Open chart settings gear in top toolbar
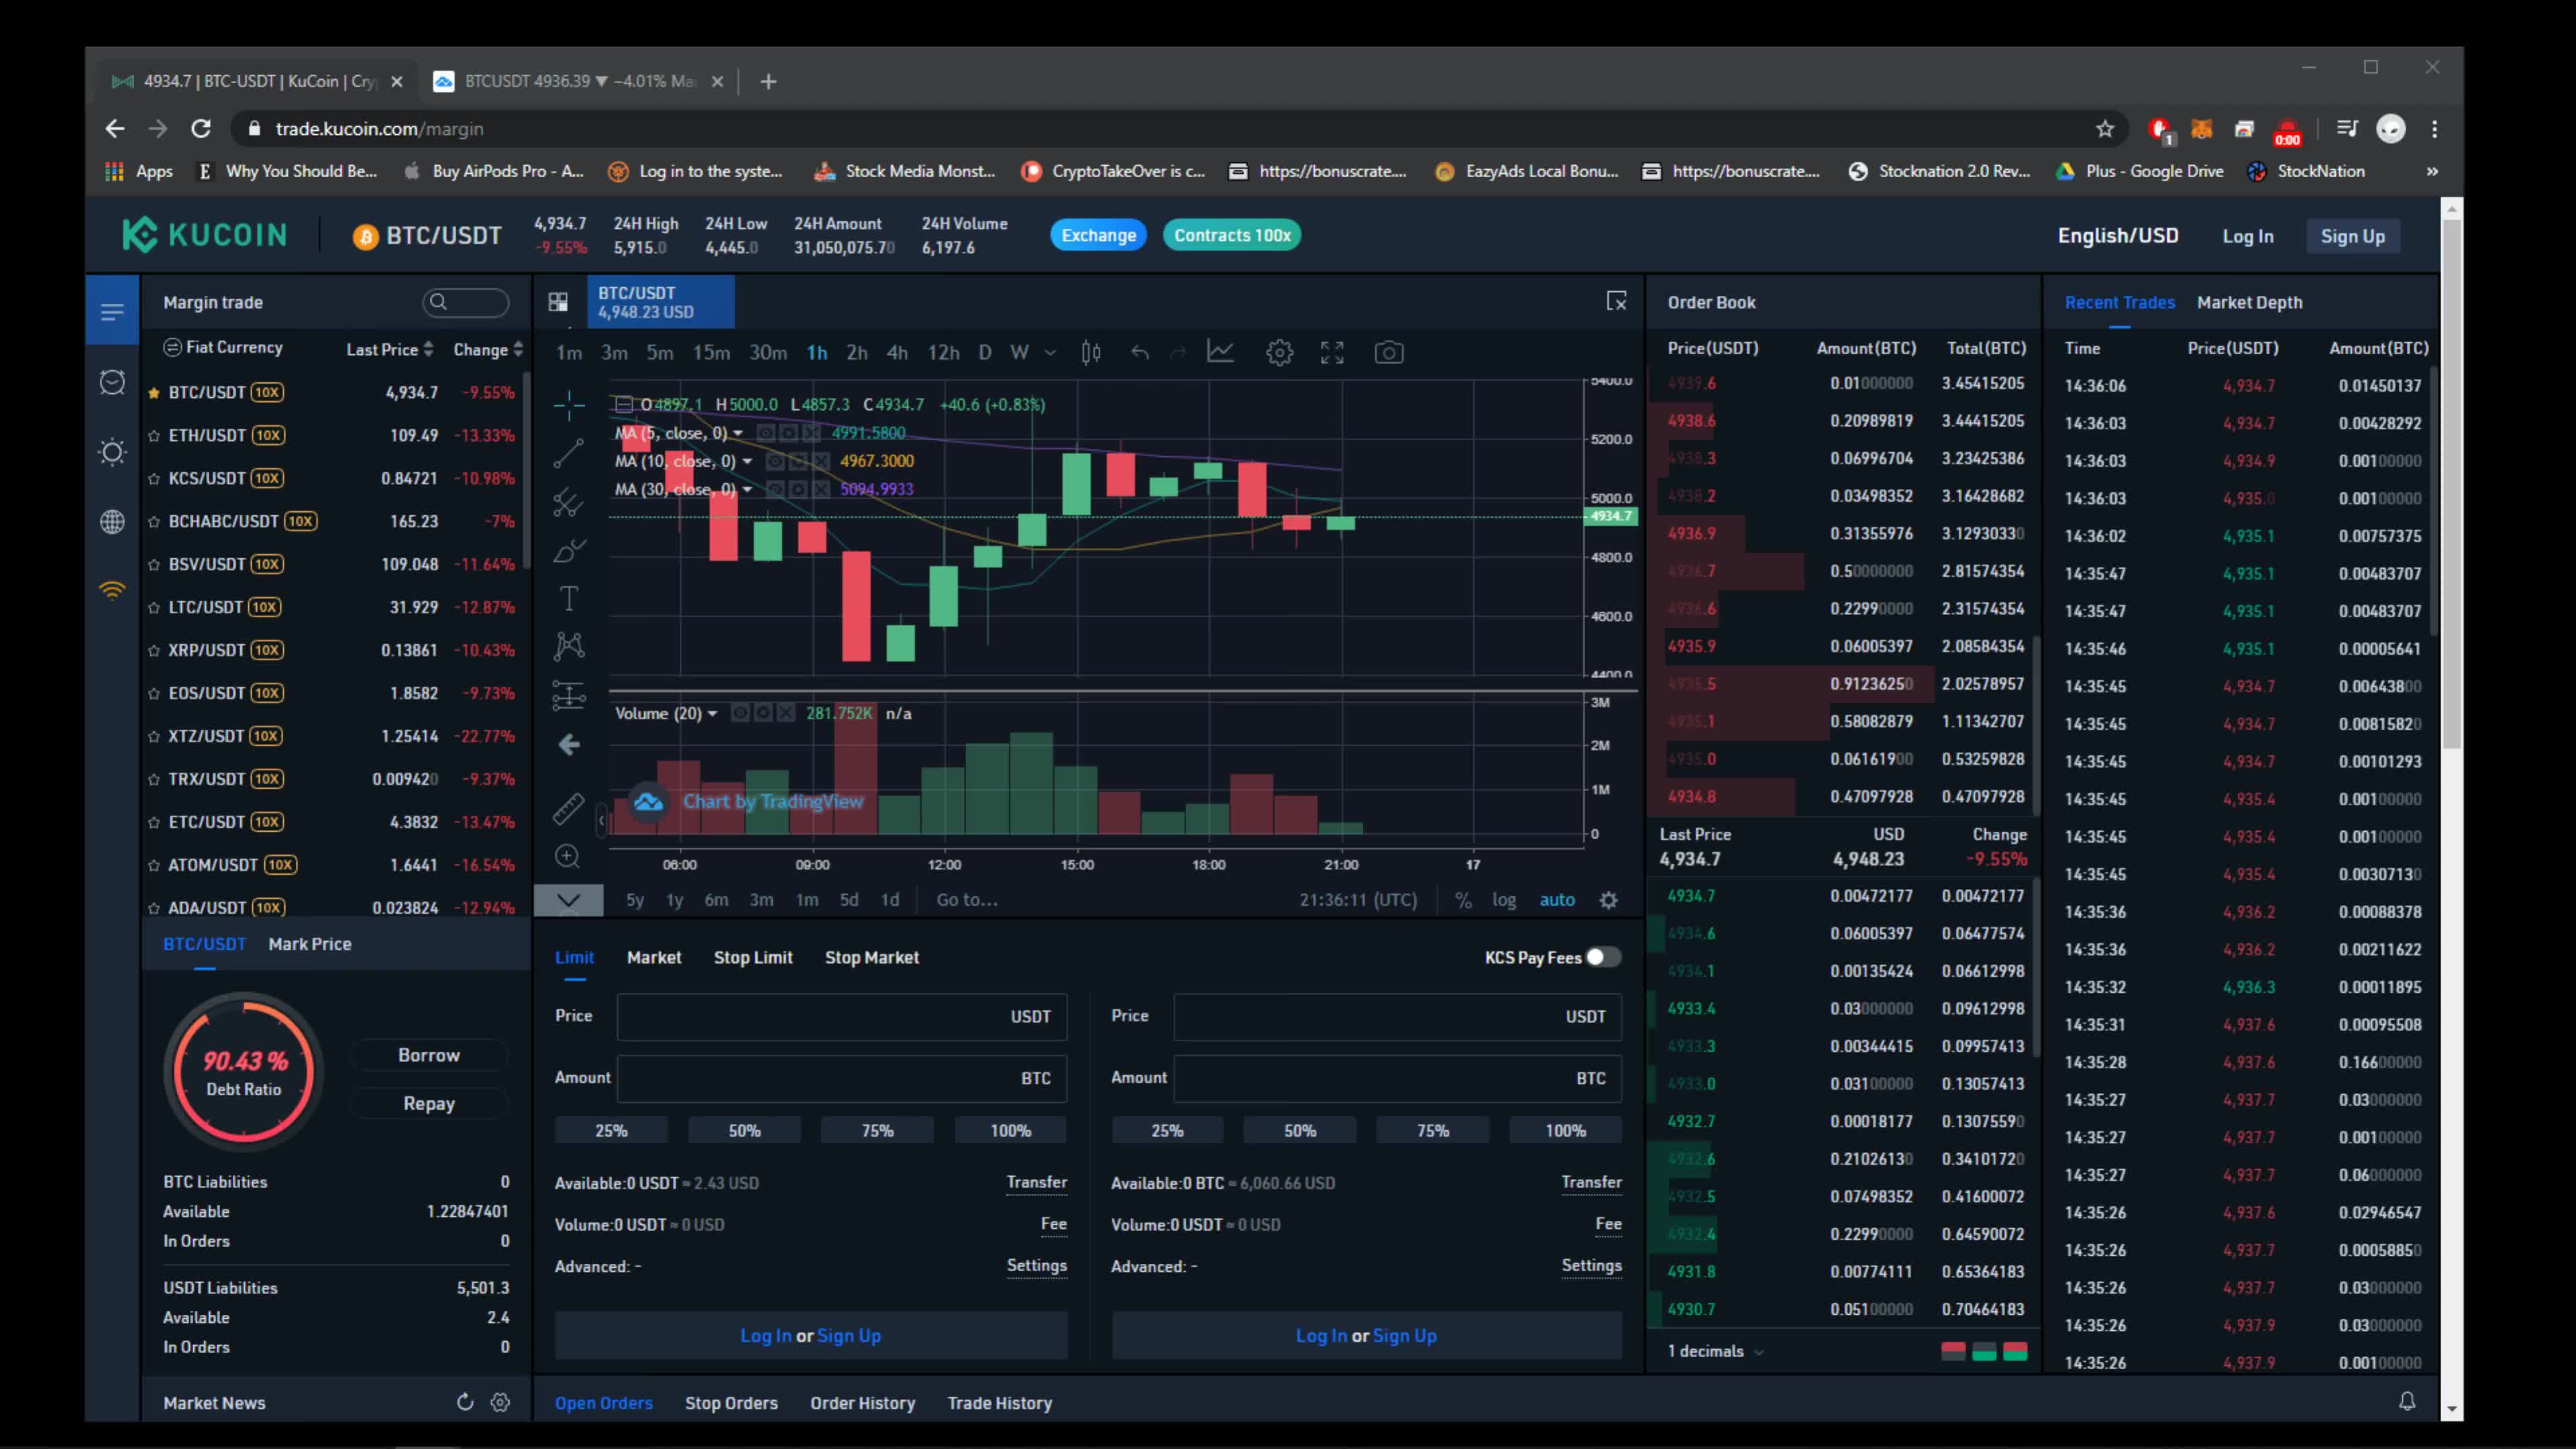Screen dimensions: 2576x1449 coord(1279,352)
